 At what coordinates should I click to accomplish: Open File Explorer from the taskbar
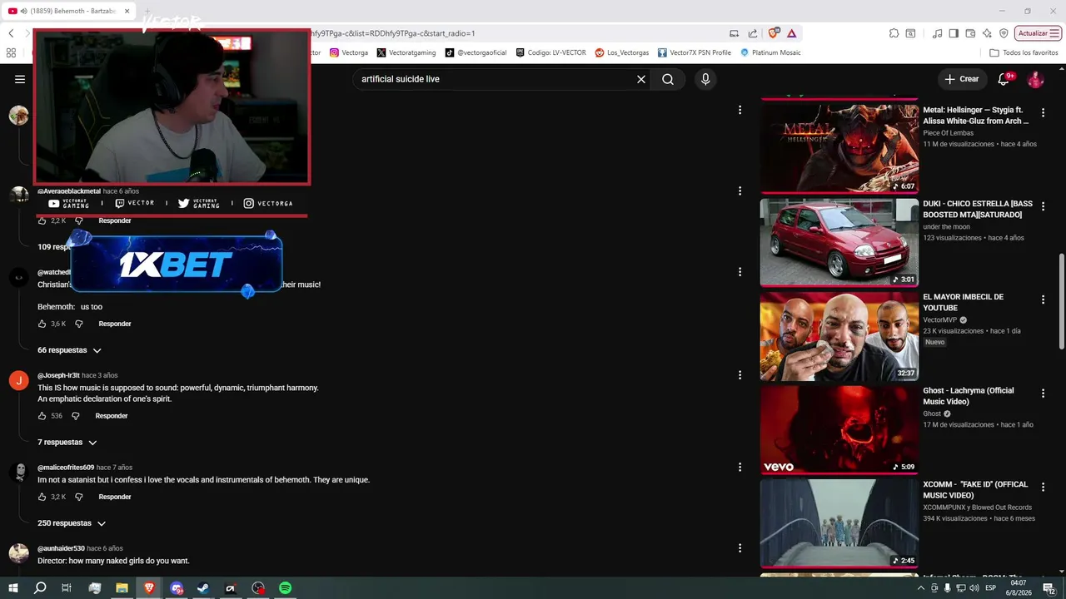(x=122, y=588)
